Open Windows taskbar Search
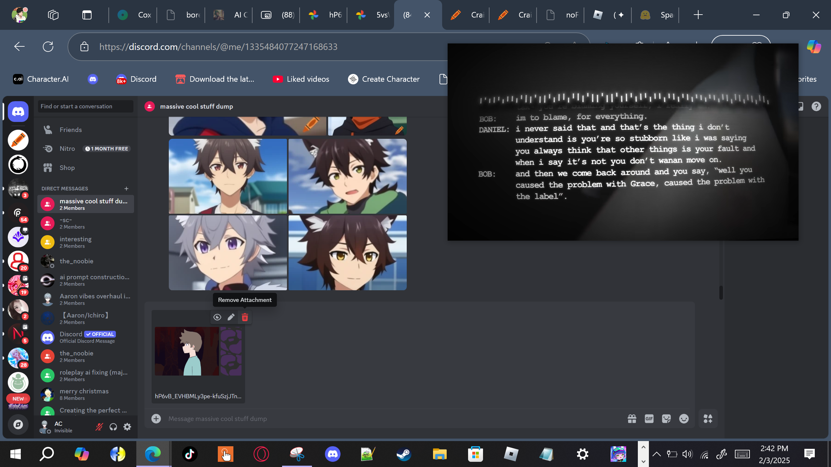 coord(47,454)
